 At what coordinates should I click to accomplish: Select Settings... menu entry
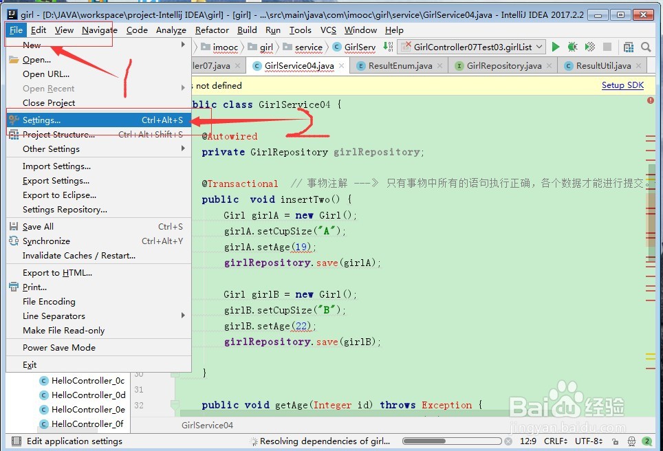tap(98, 120)
